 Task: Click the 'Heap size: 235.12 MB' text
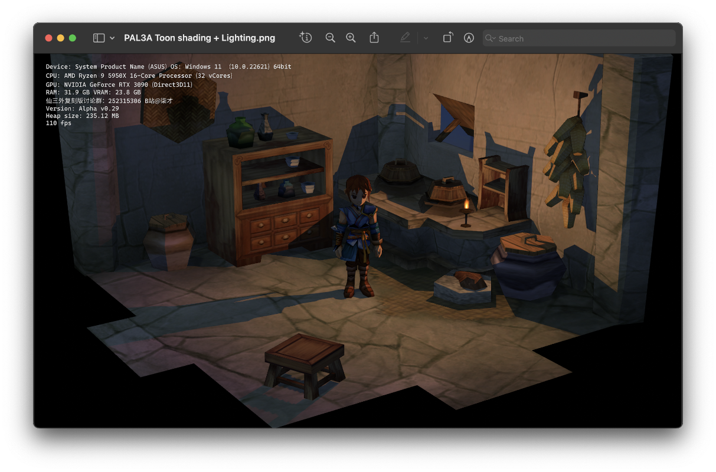(82, 116)
